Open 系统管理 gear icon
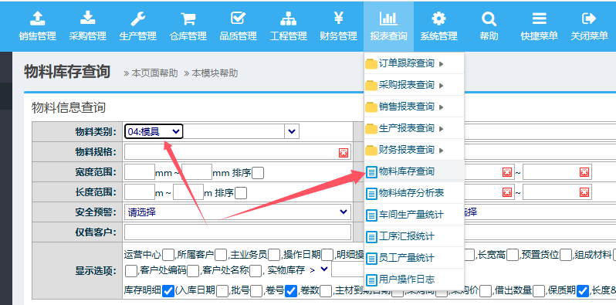 point(438,18)
